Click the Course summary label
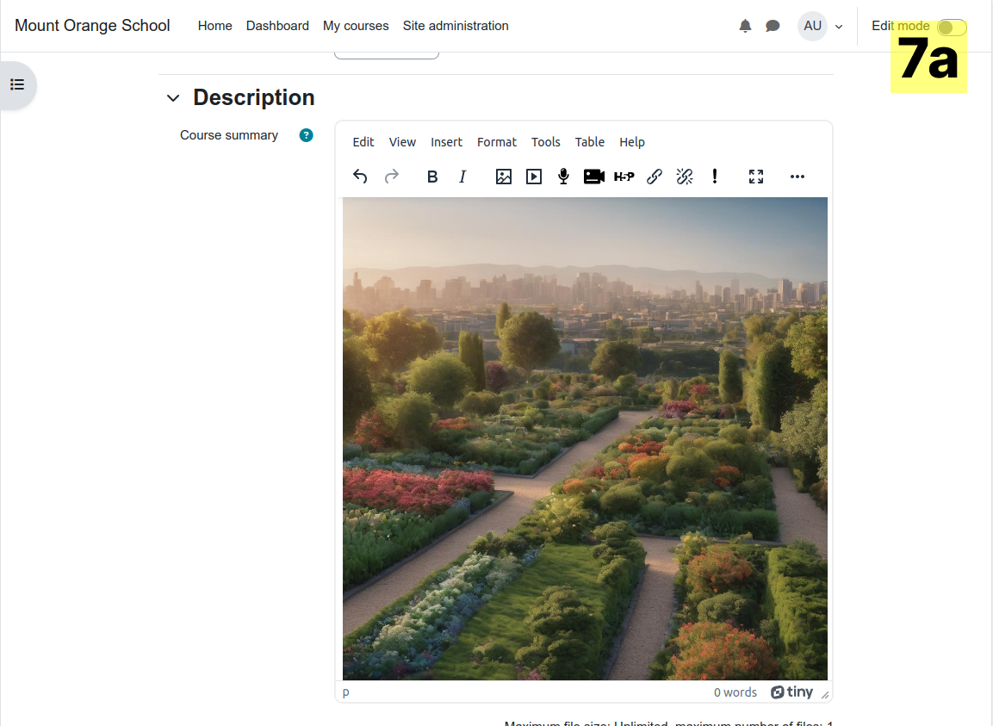 (x=228, y=135)
